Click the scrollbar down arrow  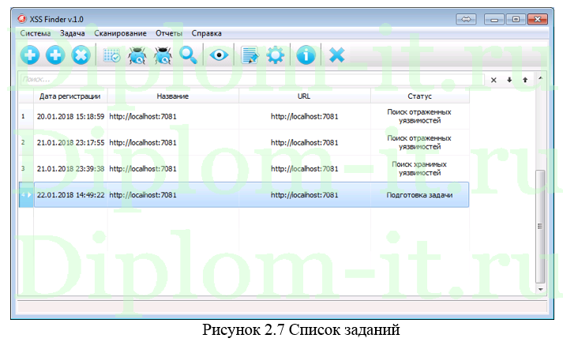click(540, 289)
